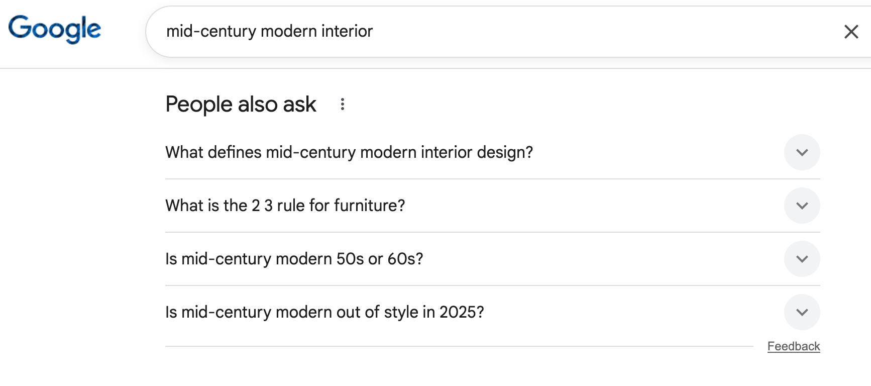Click the word "mid-century" in the search box
The width and height of the screenshot is (871, 386).
click(x=211, y=31)
